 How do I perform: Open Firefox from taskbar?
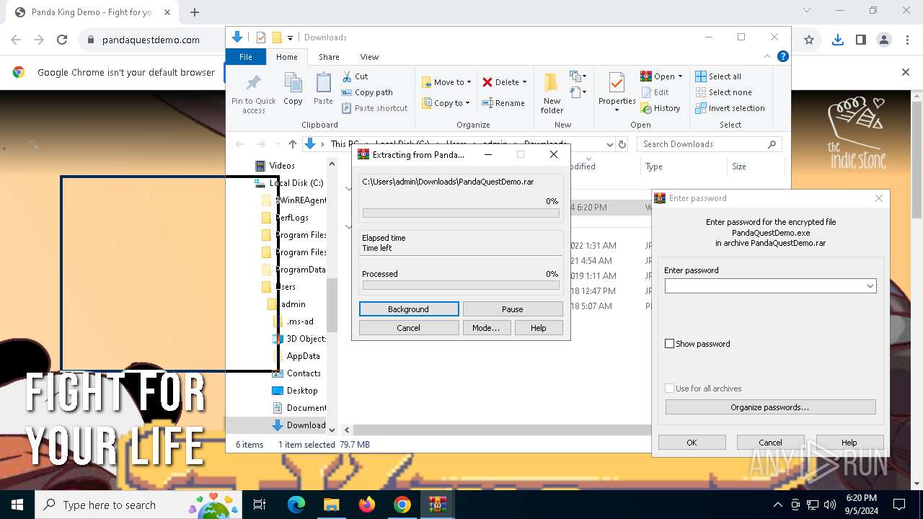pyautogui.click(x=367, y=505)
